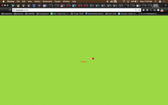Image resolution: width=168 pixels, height=105 pixels.
Task: Open Notification Center list icon
Action: tap(164, 1)
